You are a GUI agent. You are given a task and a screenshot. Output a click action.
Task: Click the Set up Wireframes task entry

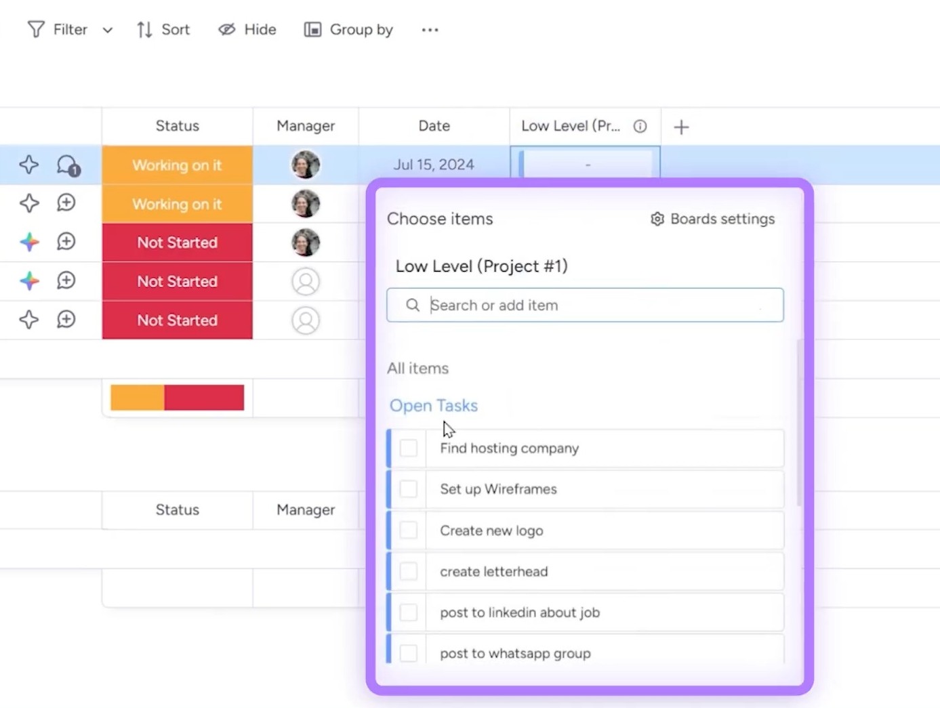tap(498, 489)
